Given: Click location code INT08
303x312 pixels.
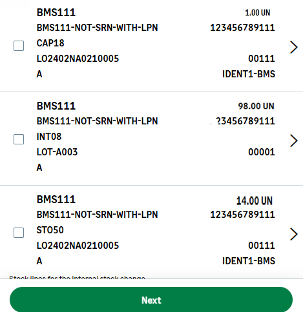Looking at the screenshot, I should 49,137.
